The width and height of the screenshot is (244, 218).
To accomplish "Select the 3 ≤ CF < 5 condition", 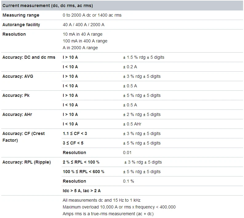I will coord(73,143).
